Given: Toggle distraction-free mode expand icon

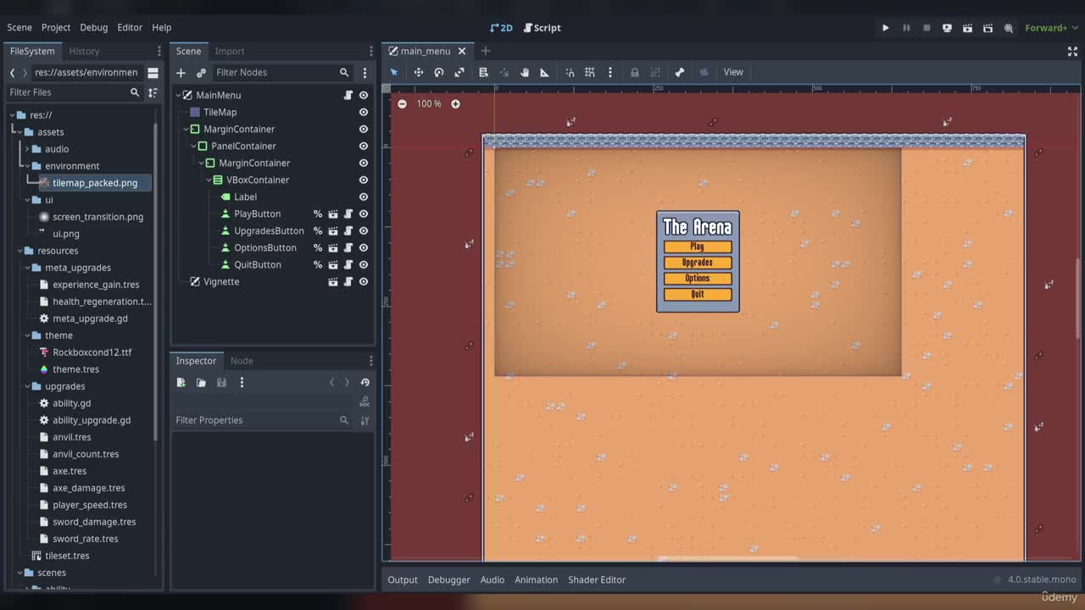Looking at the screenshot, I should [x=1072, y=51].
